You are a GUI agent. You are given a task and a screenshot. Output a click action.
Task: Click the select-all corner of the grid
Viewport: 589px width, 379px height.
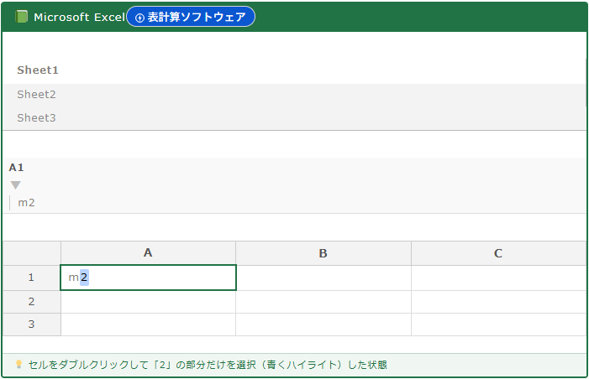click(31, 253)
